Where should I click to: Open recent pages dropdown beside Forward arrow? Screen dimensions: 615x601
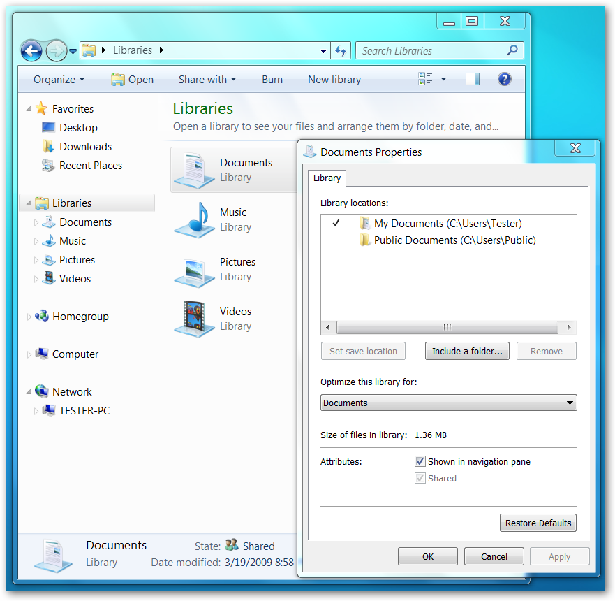[x=73, y=51]
